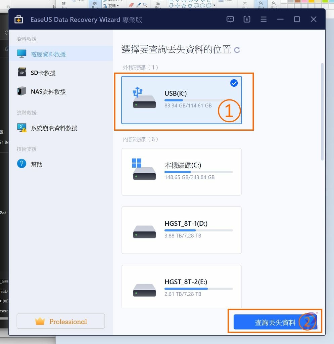Viewport: 334px width, 344px height.
Task: Maximize the EaseUS window
Action: pos(297,19)
